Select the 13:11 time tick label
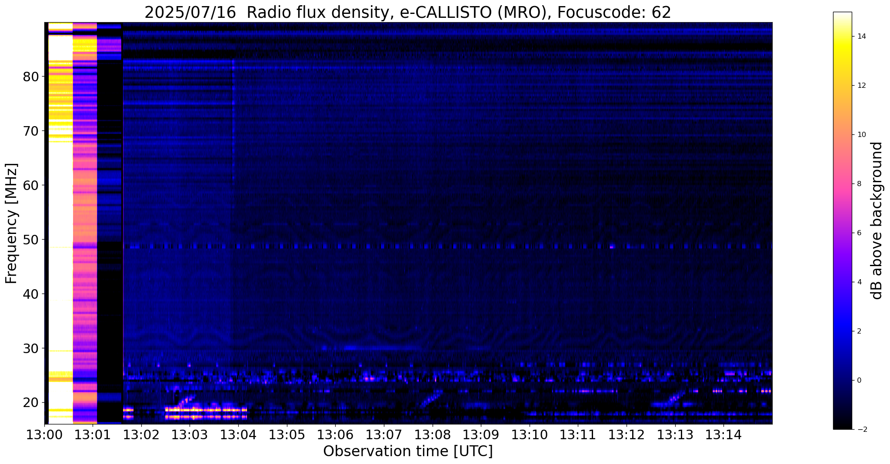The height and width of the screenshot is (464, 890). pos(578,434)
